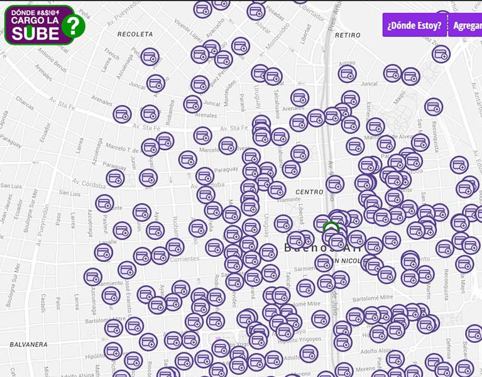Select the green current-location marker near Buenos Aires label

(x=331, y=227)
